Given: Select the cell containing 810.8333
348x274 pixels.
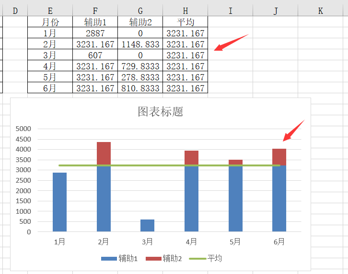Looking at the screenshot, I should [140, 88].
